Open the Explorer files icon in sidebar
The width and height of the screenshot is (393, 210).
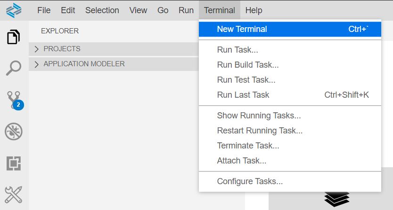click(14, 37)
